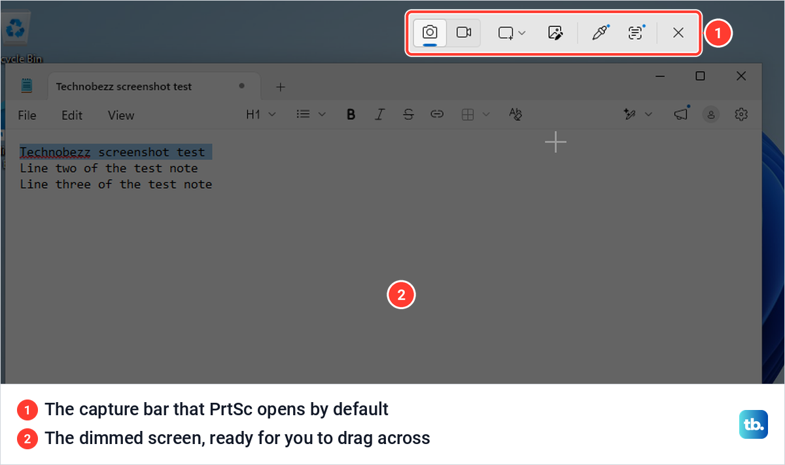Click the unsaved-changes dot on the tab
The width and height of the screenshot is (785, 465).
click(242, 86)
